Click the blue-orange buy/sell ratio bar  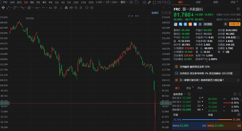207,119
